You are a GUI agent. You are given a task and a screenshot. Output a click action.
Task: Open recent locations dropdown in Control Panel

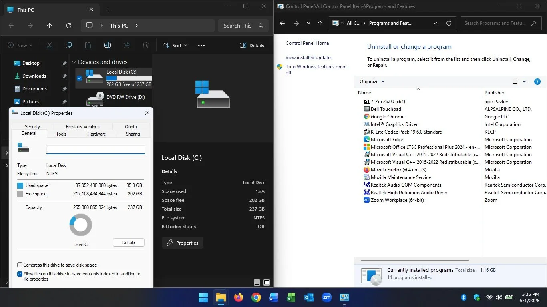(x=308, y=23)
